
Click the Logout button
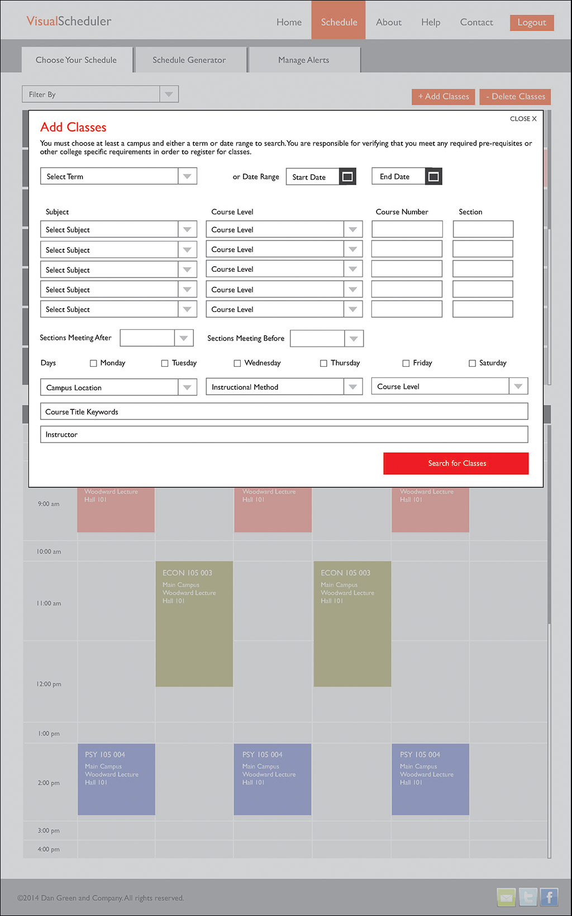[x=531, y=22]
